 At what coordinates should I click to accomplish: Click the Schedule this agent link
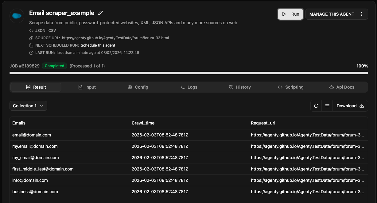(x=98, y=45)
